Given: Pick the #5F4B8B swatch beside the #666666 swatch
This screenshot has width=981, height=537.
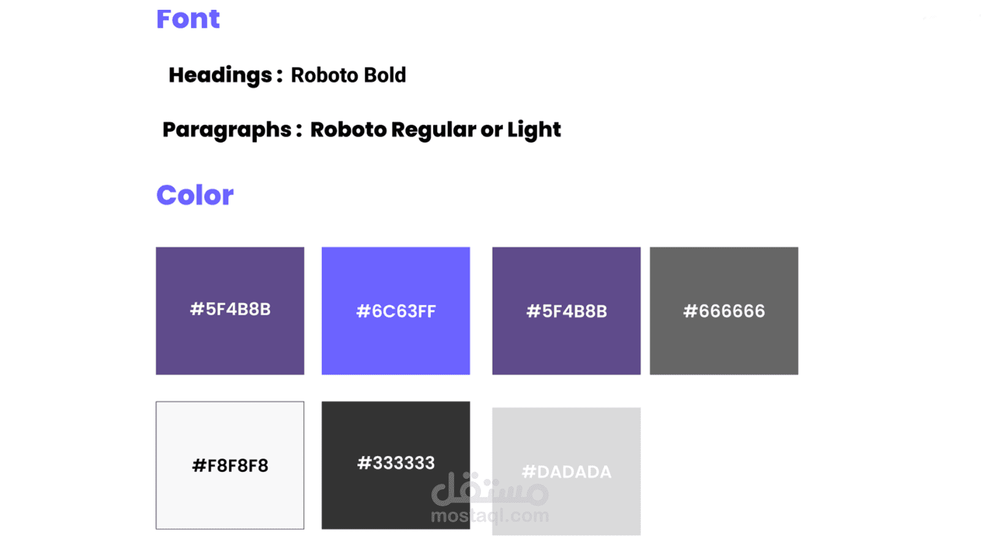Looking at the screenshot, I should click(x=567, y=311).
